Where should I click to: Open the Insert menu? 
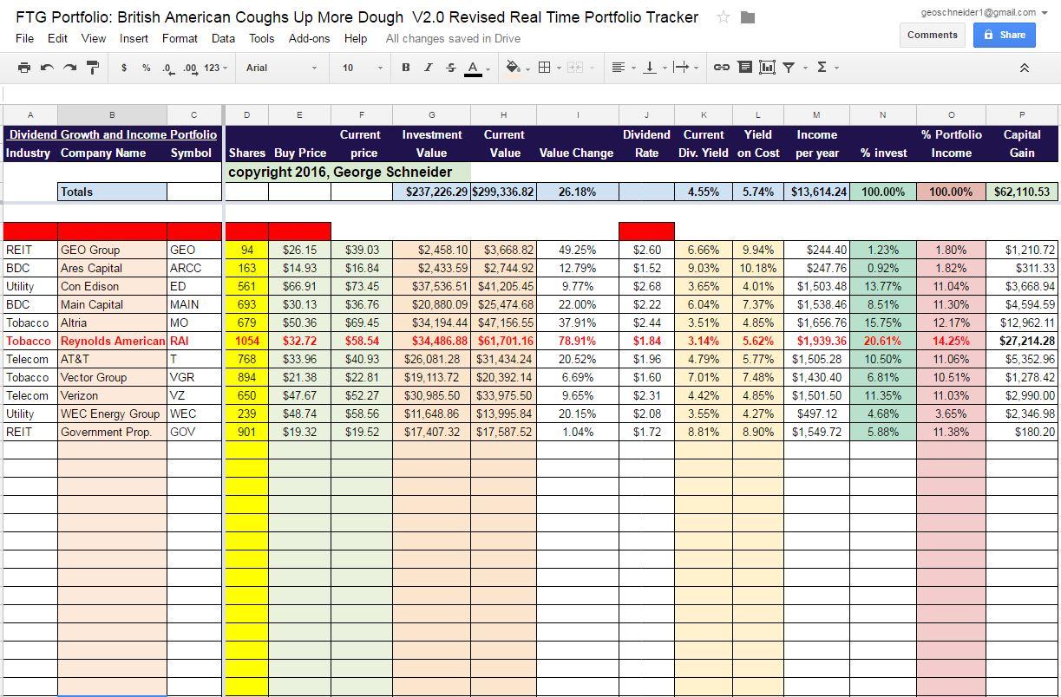(134, 38)
